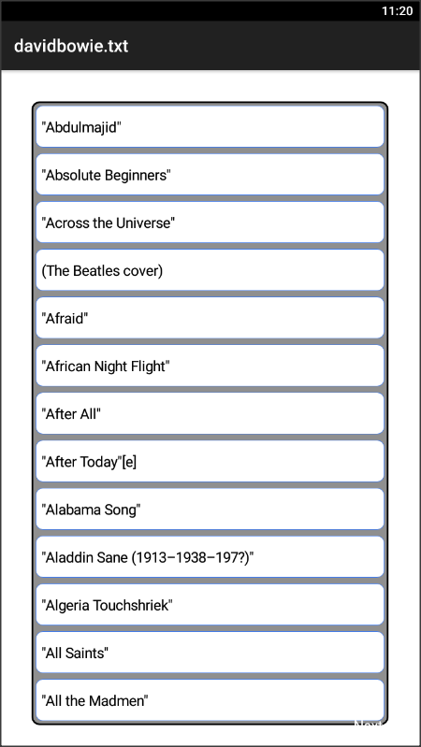Select the "Afraid" list item
Viewport: 421px width, 747px height.
point(210,318)
